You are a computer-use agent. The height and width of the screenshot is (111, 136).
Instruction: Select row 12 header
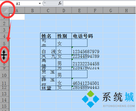coord(4,88)
